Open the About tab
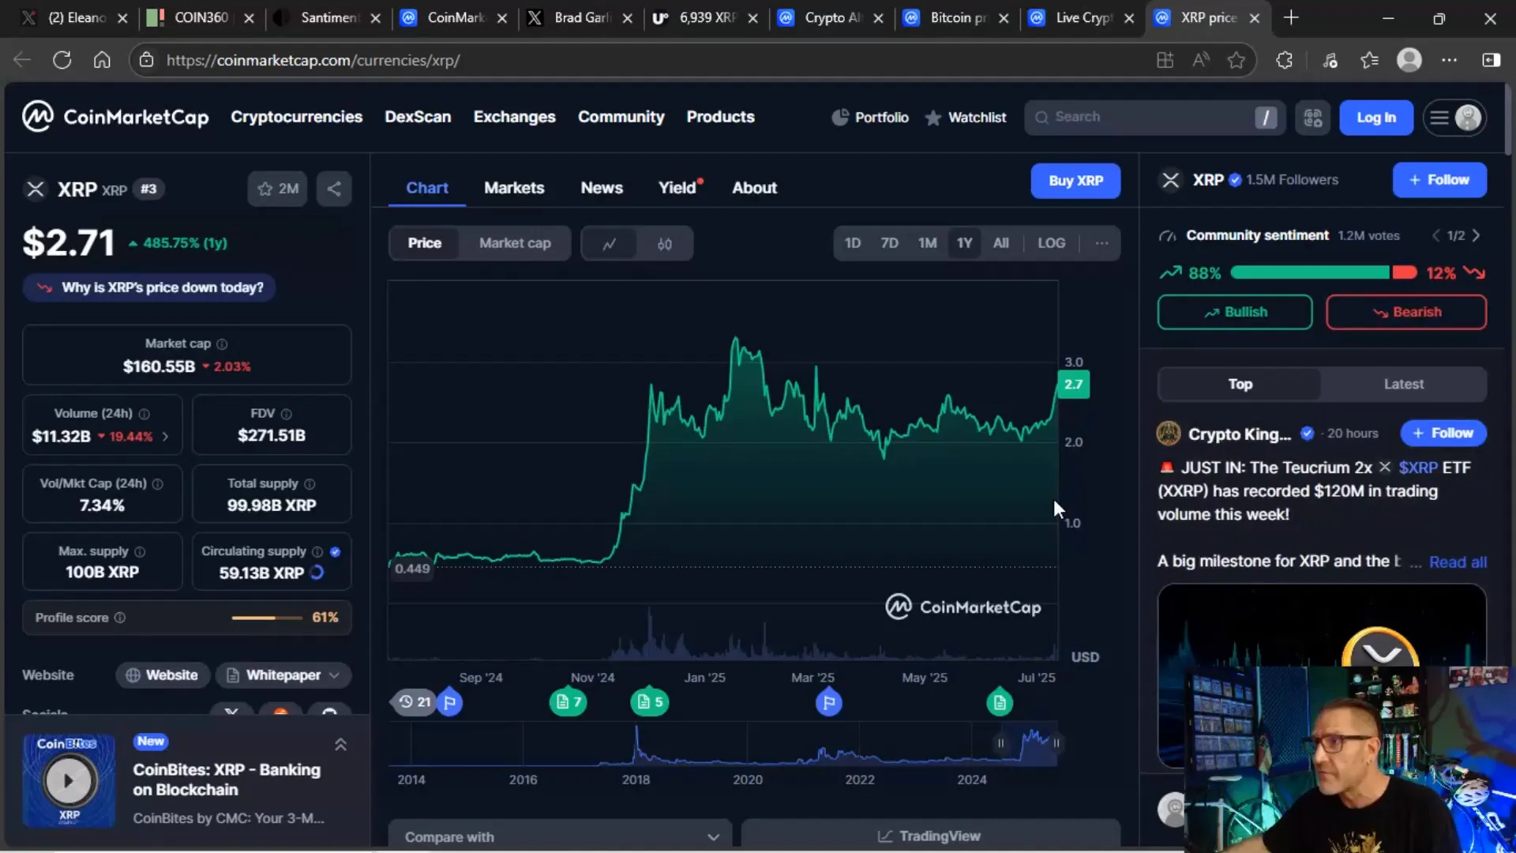The image size is (1516, 853). click(754, 188)
